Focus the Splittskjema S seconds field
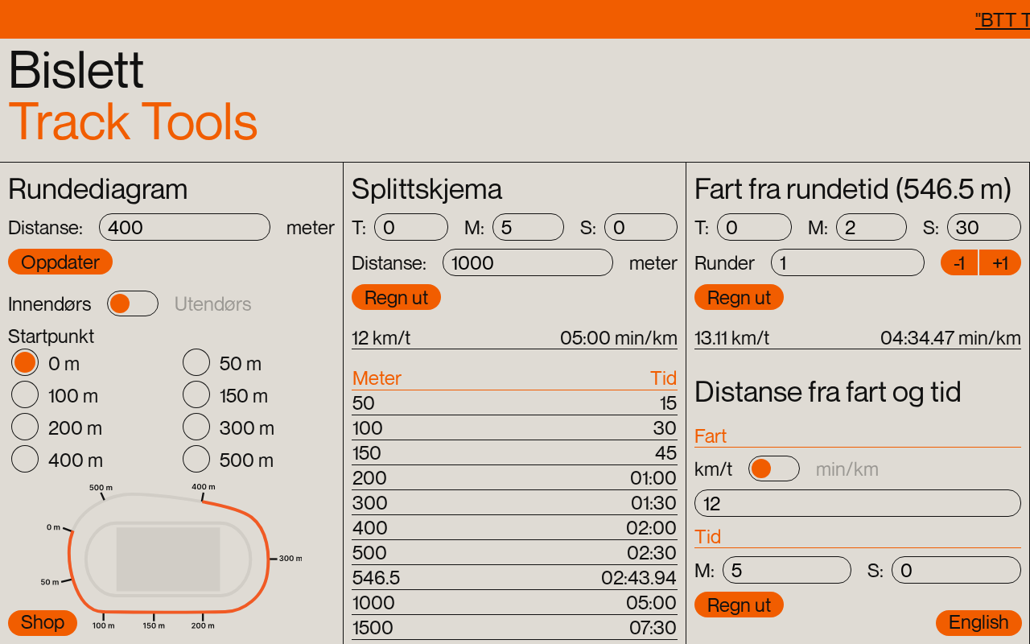Viewport: 1030px width, 644px height. (x=641, y=227)
